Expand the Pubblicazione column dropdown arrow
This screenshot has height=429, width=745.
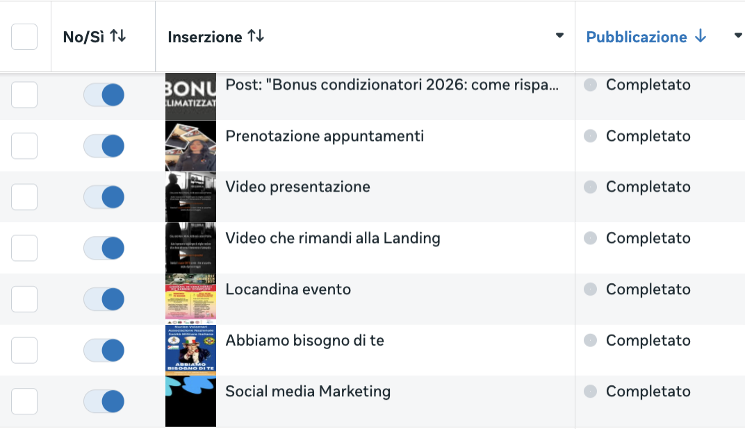pos(738,35)
